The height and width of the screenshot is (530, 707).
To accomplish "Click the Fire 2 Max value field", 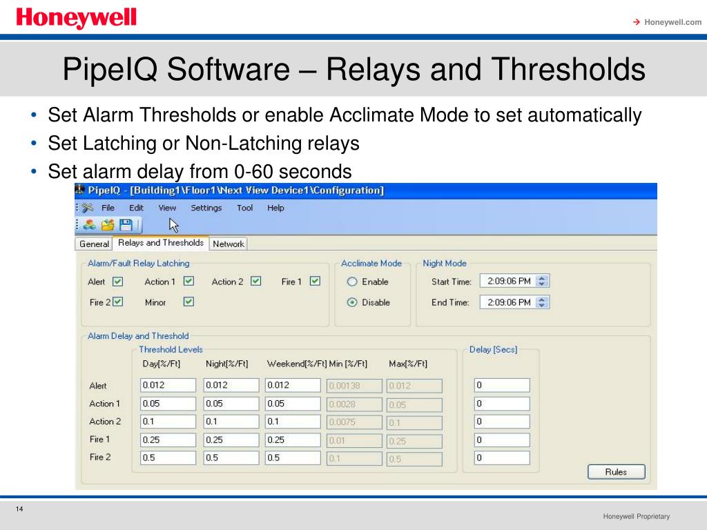I will pos(414,459).
